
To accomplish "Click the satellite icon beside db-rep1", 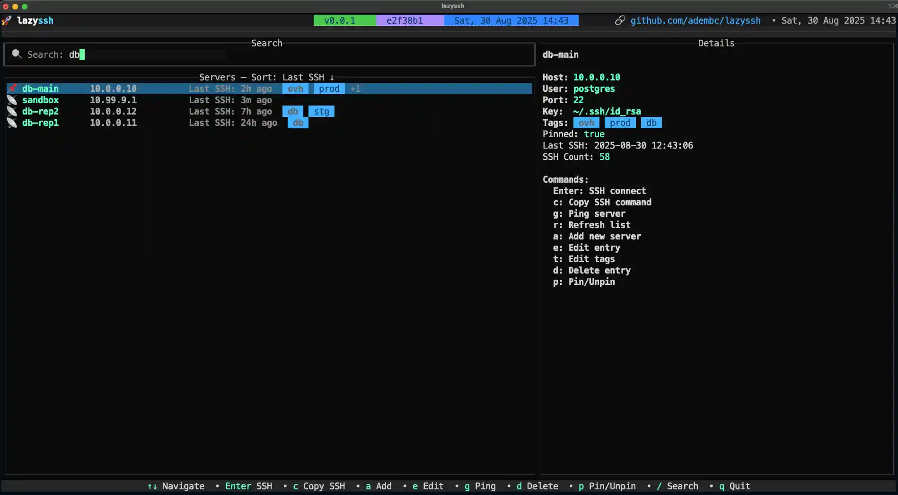I will point(12,123).
